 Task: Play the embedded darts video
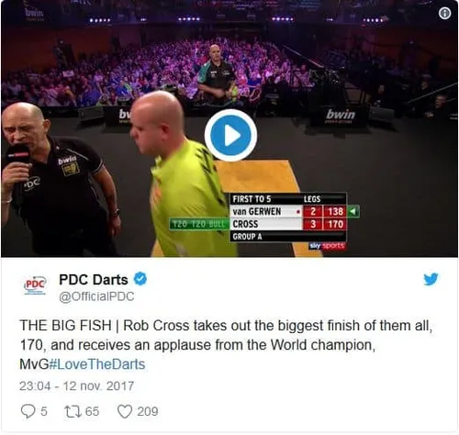point(230,135)
